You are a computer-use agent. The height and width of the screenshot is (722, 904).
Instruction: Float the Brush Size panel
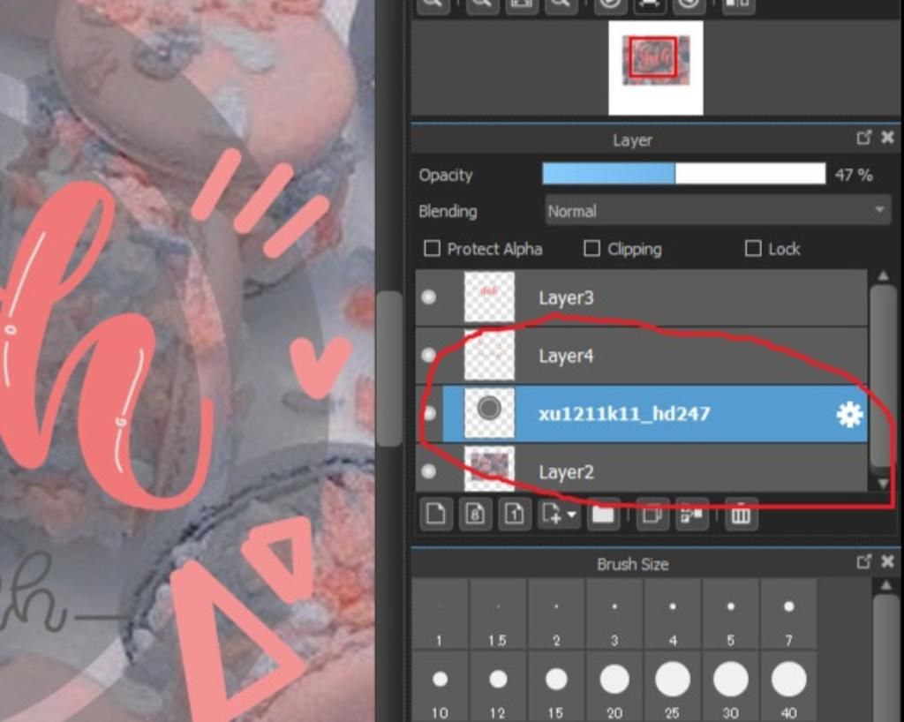point(863,561)
